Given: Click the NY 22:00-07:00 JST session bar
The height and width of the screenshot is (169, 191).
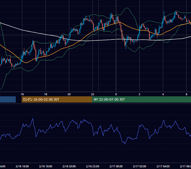Looking at the screenshot, I should pyautogui.click(x=141, y=99).
